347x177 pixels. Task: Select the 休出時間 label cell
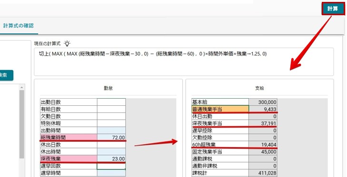69,151
